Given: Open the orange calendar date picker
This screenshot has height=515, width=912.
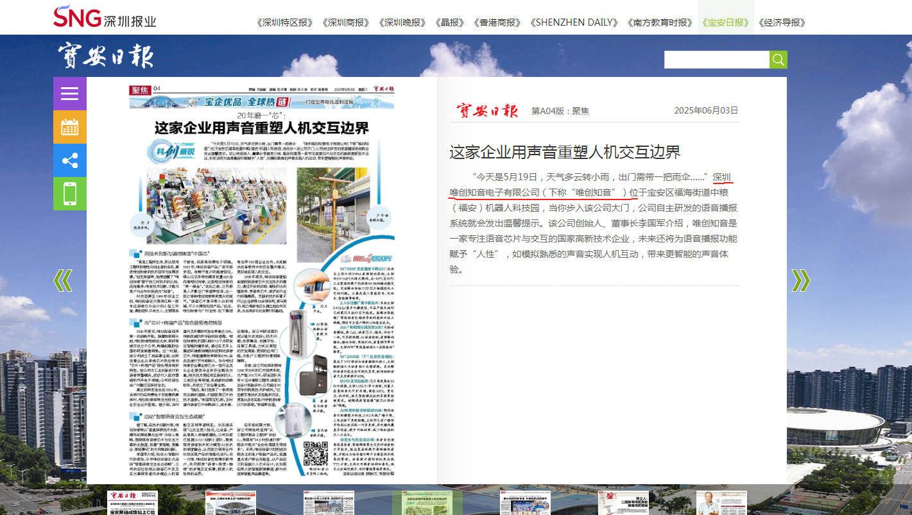Looking at the screenshot, I should click(x=69, y=127).
